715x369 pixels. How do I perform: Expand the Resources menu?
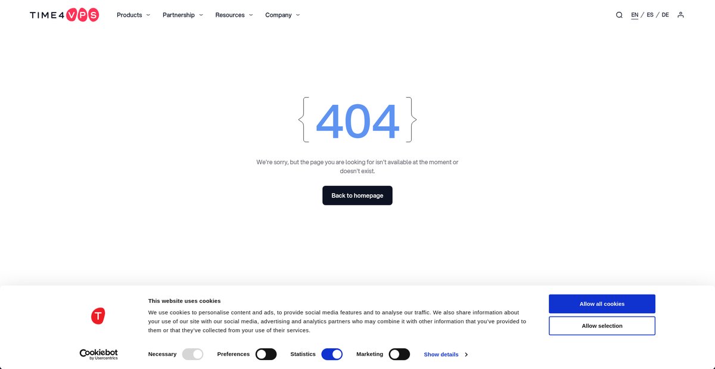click(x=234, y=15)
